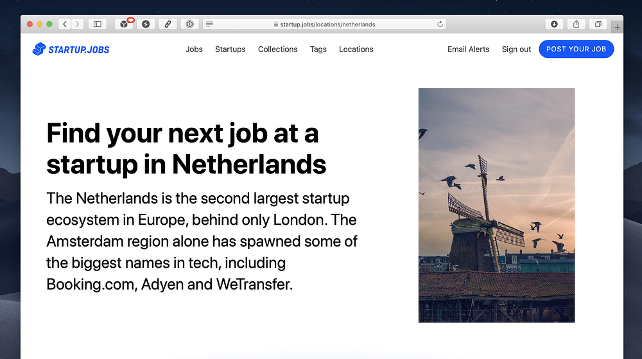Click the heading 'Find your next job'
This screenshot has height=359, width=642.
pos(186,148)
